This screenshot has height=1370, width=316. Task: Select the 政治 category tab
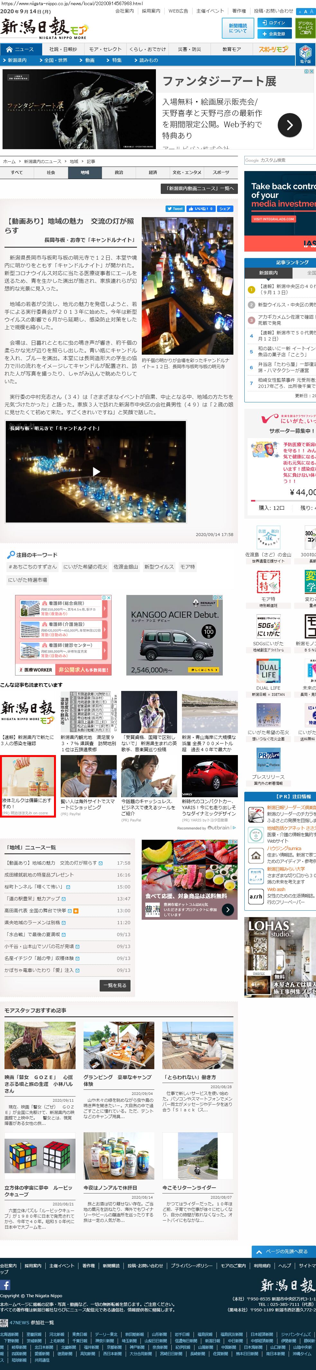tap(119, 172)
